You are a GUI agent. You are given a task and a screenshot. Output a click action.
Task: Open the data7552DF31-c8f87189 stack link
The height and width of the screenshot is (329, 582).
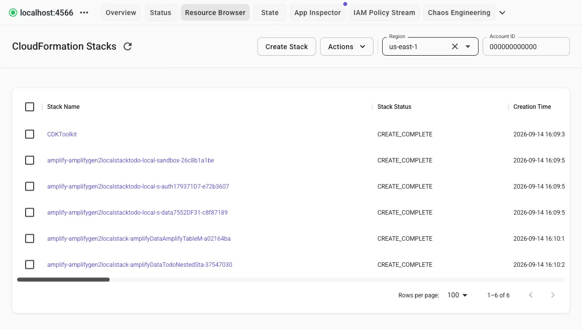(x=137, y=213)
